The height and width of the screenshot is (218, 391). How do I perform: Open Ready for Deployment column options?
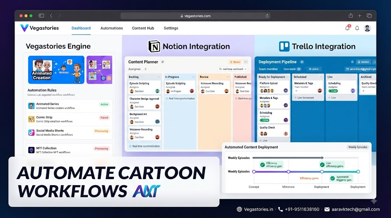click(x=287, y=77)
